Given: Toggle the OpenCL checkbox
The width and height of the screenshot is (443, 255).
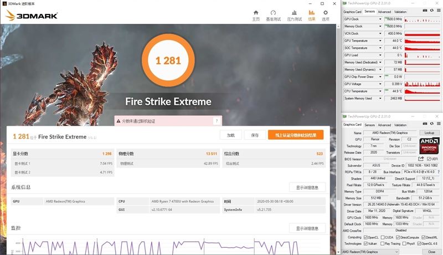Looking at the screenshot, I should pyautogui.click(x=365, y=237).
